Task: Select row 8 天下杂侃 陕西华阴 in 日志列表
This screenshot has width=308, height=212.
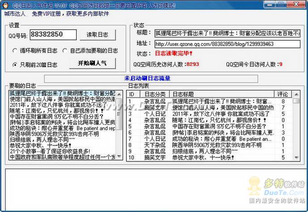Action: pos(210,145)
